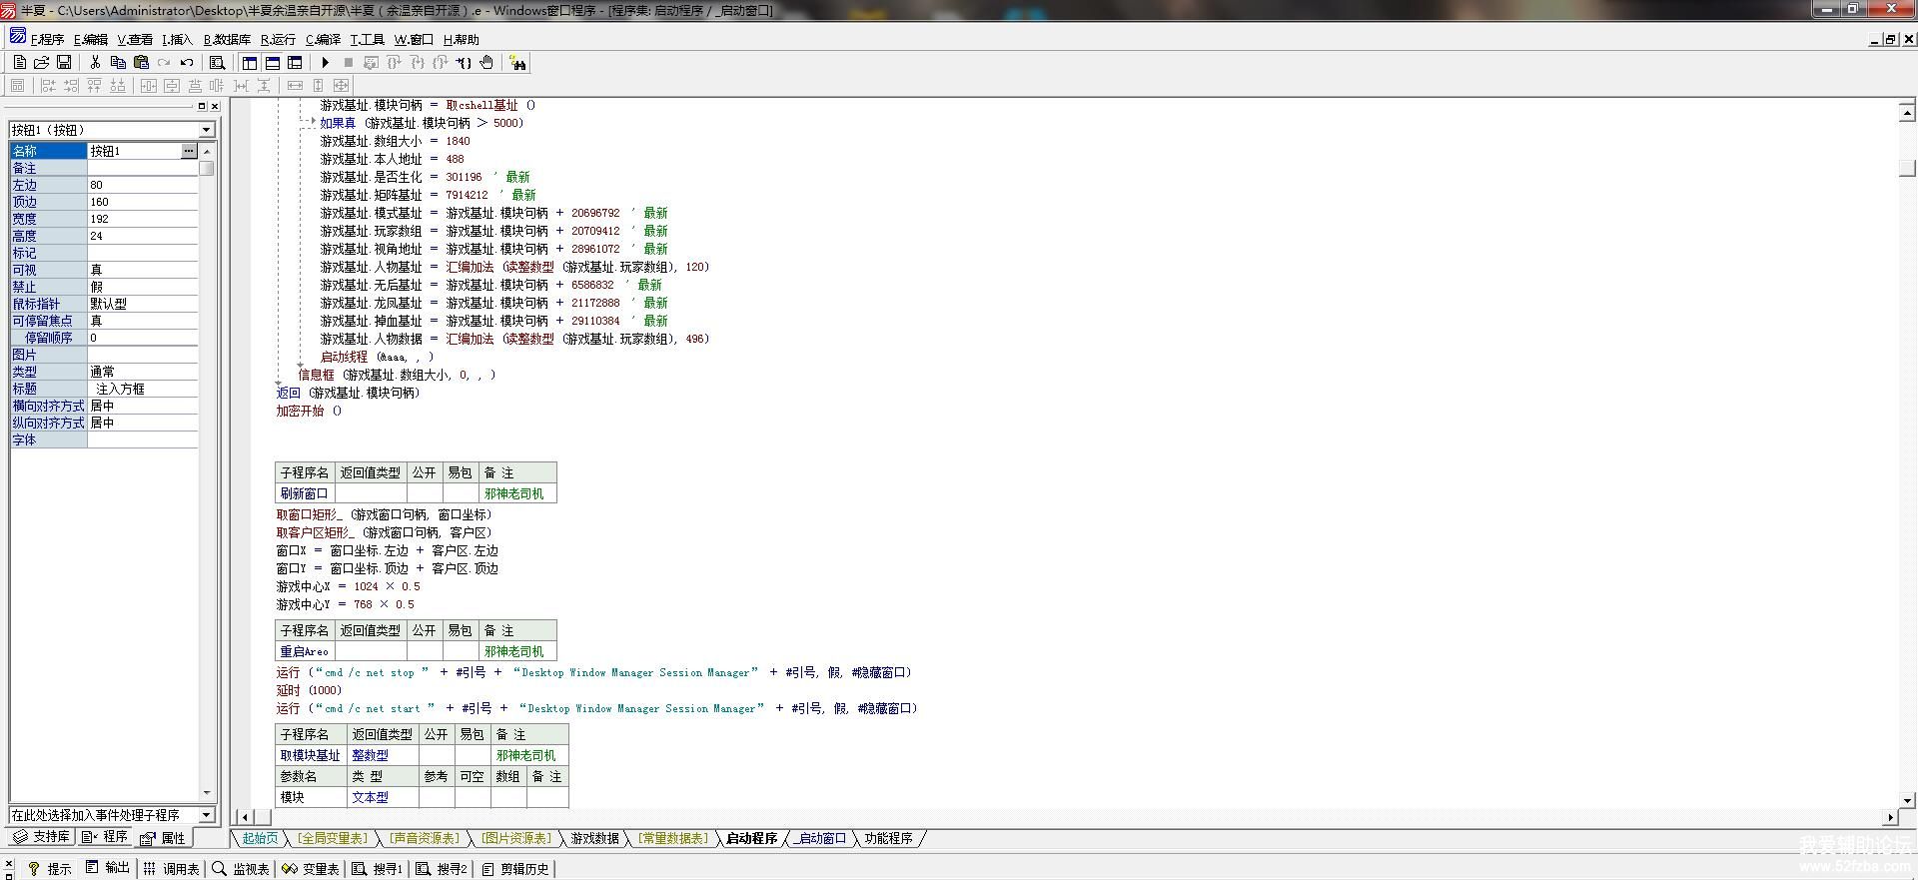Screen dimensions: 1918x880
Task: Click the Save floppy disk icon
Action: 64,63
